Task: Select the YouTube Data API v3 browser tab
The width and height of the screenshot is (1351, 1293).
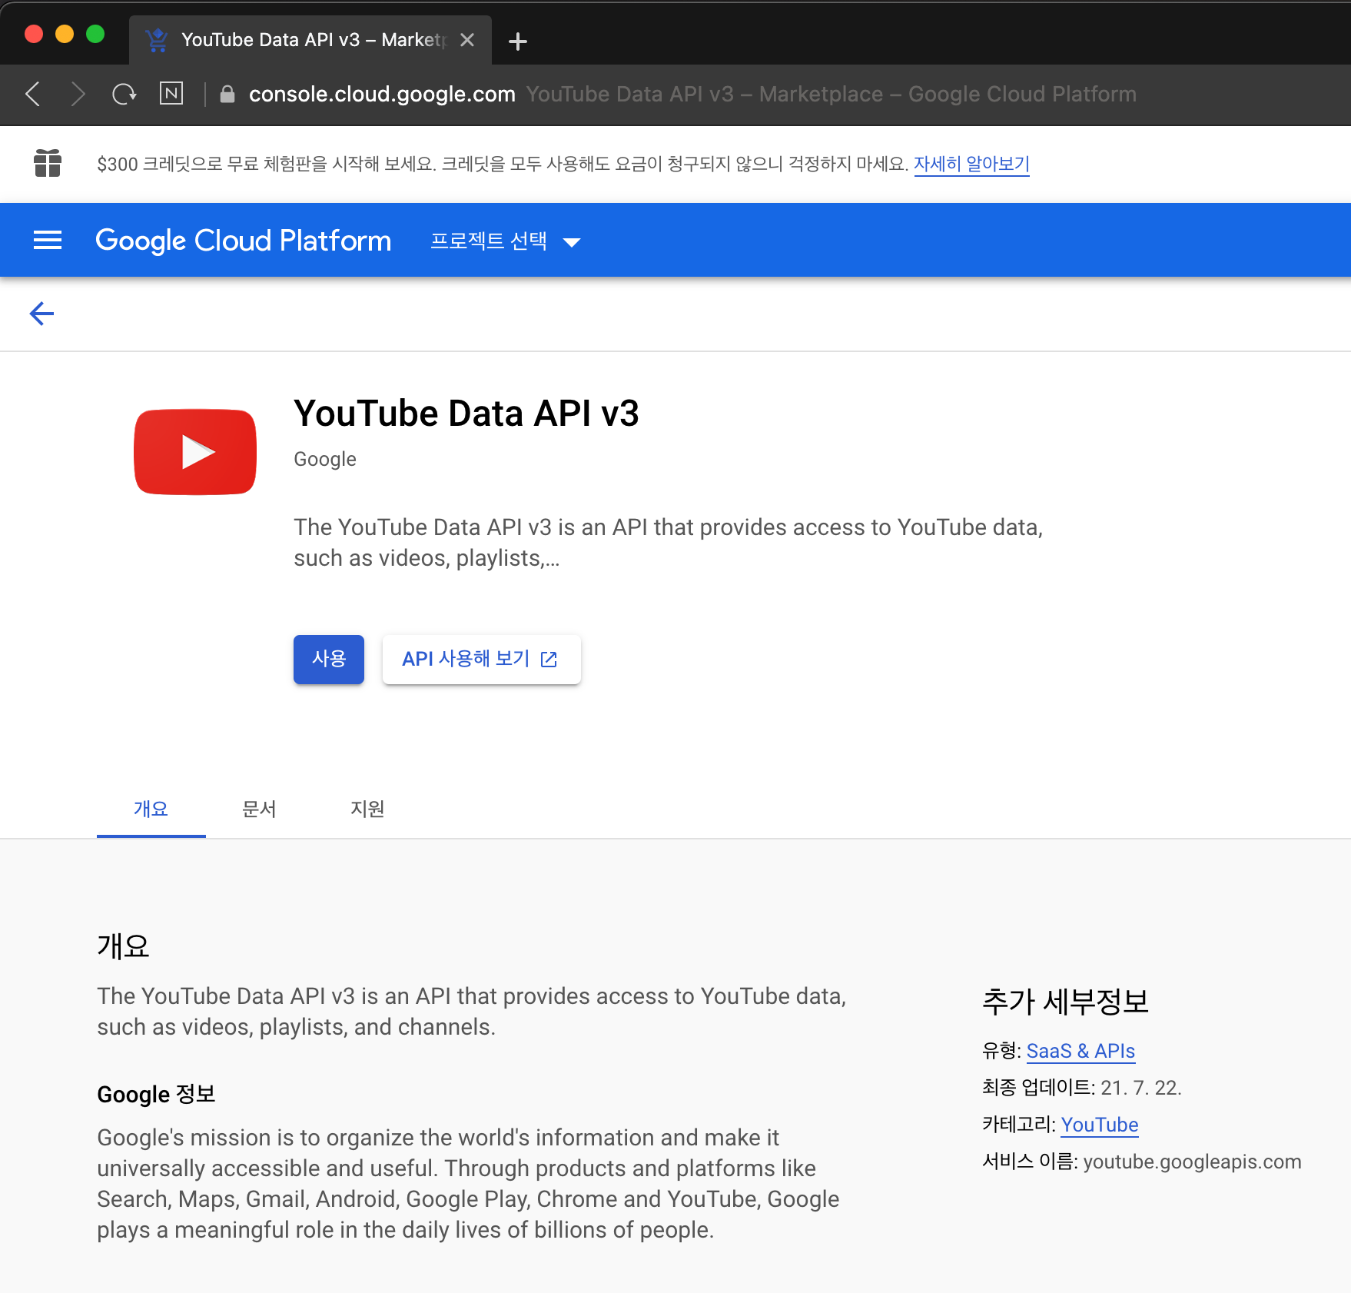Action: (x=310, y=40)
